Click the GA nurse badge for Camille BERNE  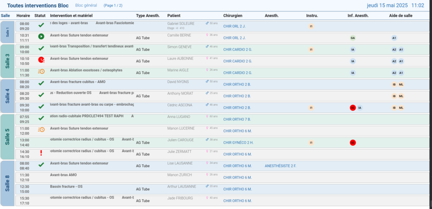(x=352, y=38)
